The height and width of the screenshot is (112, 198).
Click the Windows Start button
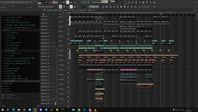click(x=3, y=110)
